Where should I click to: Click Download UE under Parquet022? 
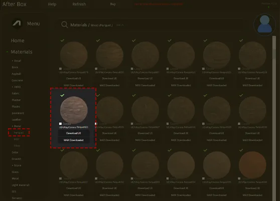point(181,79)
